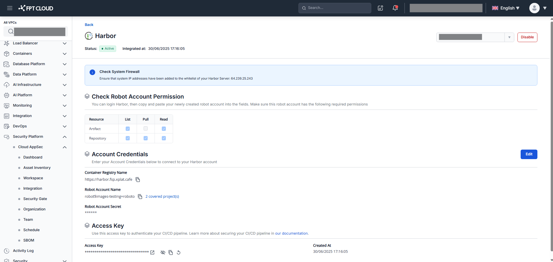Click the Security Platform sidebar icon

click(x=6, y=137)
